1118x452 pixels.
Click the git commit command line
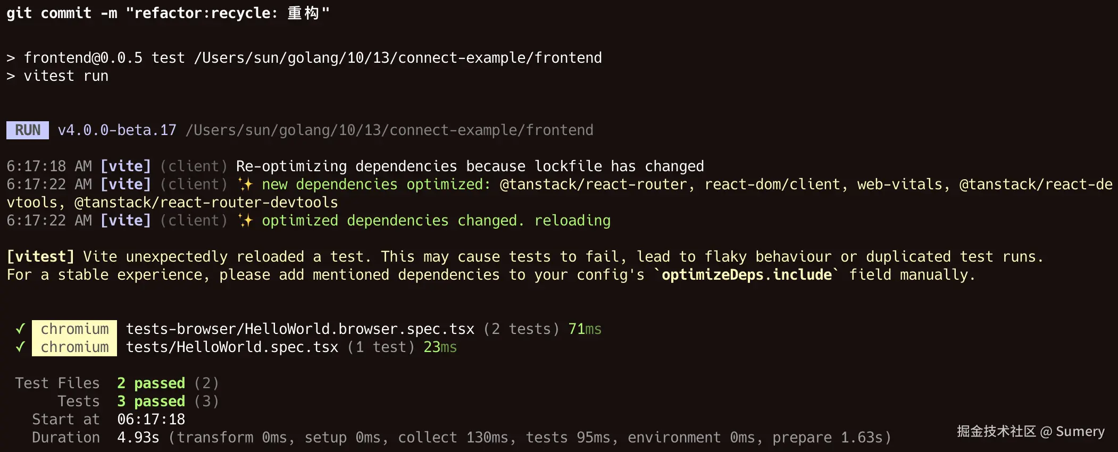(x=168, y=13)
